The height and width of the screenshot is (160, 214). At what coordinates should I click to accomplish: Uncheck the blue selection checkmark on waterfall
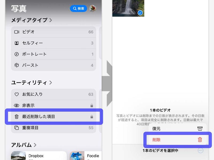(x=140, y=13)
